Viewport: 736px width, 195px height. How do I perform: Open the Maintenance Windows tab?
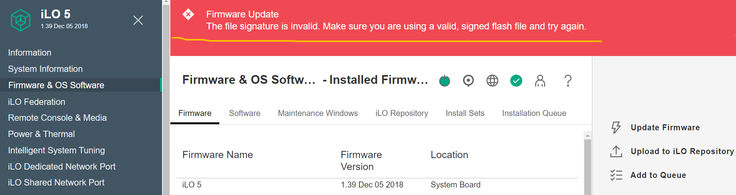pos(318,113)
